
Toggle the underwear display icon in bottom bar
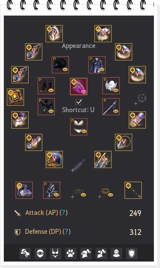tap(56, 253)
